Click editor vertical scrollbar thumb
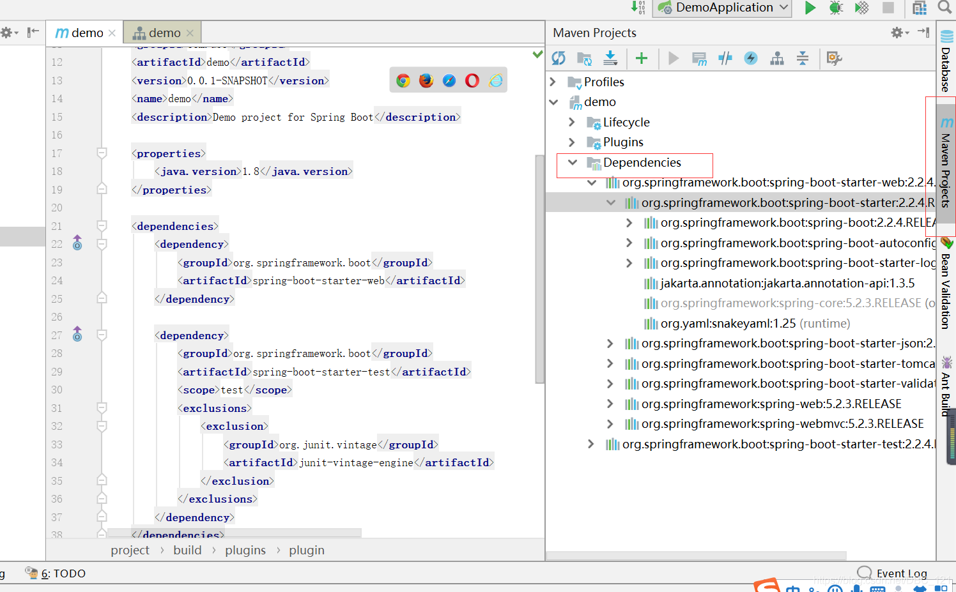The width and height of the screenshot is (956, 592). 540,268
